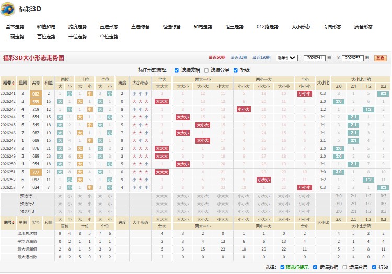
Task: Click highlighted number 777 in row 2026251
Action: (x=36, y=172)
